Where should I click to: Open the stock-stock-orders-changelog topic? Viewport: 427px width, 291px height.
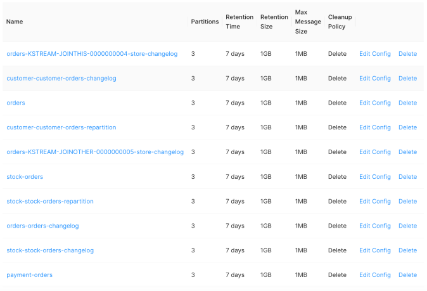point(50,250)
